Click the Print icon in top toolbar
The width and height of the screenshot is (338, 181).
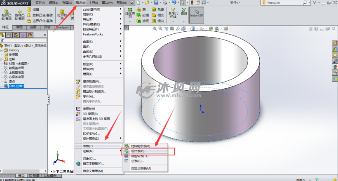coord(165,2)
